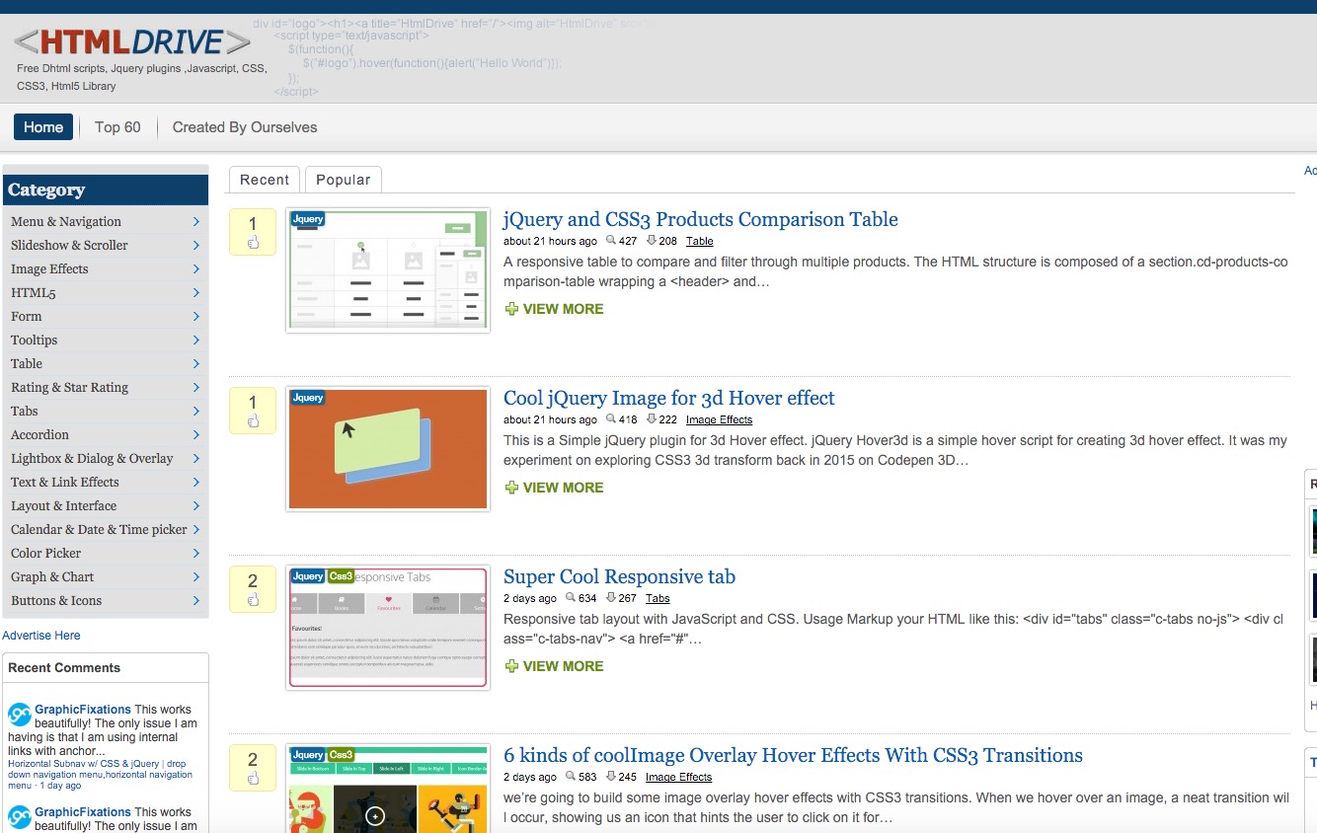Click plus icon beside Responsive tab VIEW MORE
Viewport: 1317px width, 833px height.
click(511, 666)
